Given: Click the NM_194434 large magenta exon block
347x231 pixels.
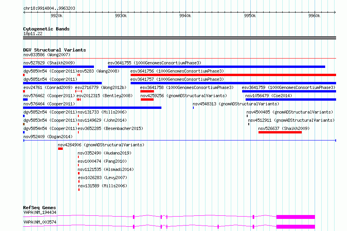Looking at the screenshot, I should pos(296,217).
